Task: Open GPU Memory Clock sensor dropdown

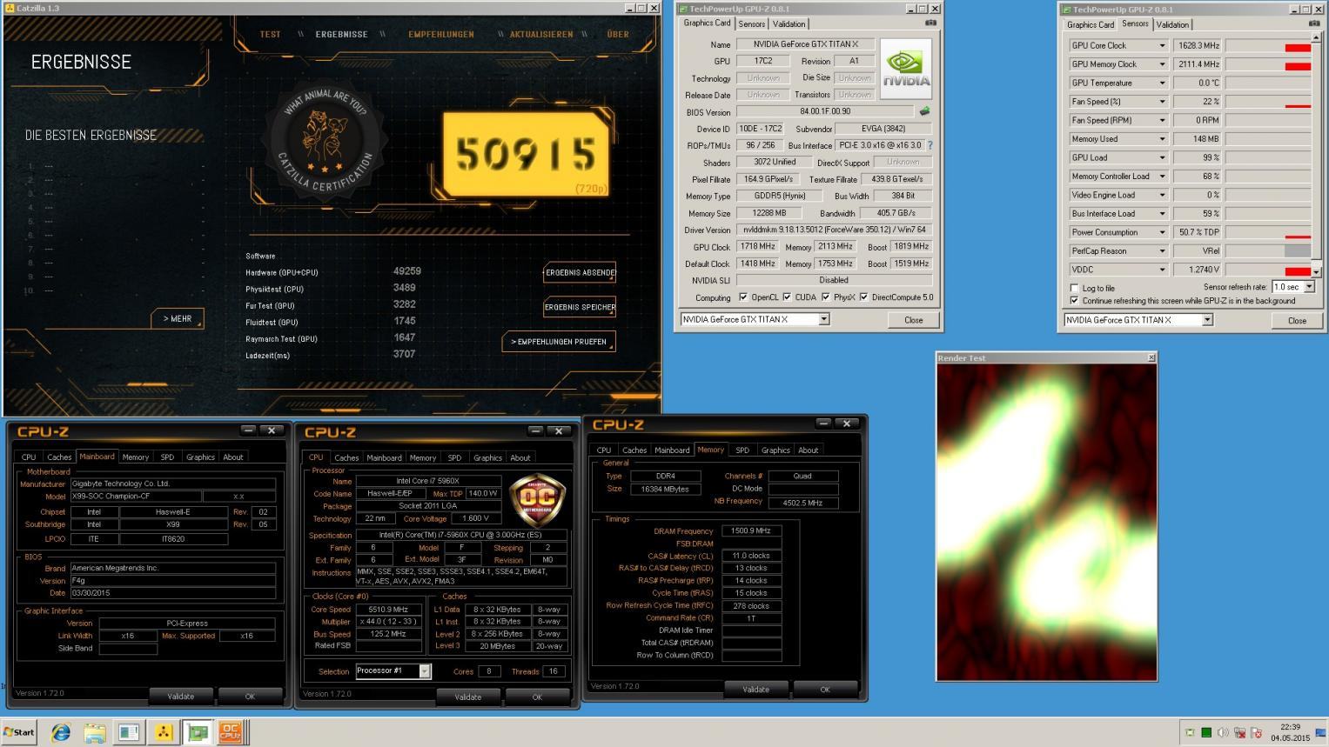Action: [1161, 64]
